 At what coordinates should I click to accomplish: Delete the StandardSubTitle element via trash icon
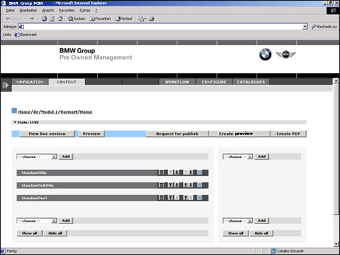pos(161,185)
